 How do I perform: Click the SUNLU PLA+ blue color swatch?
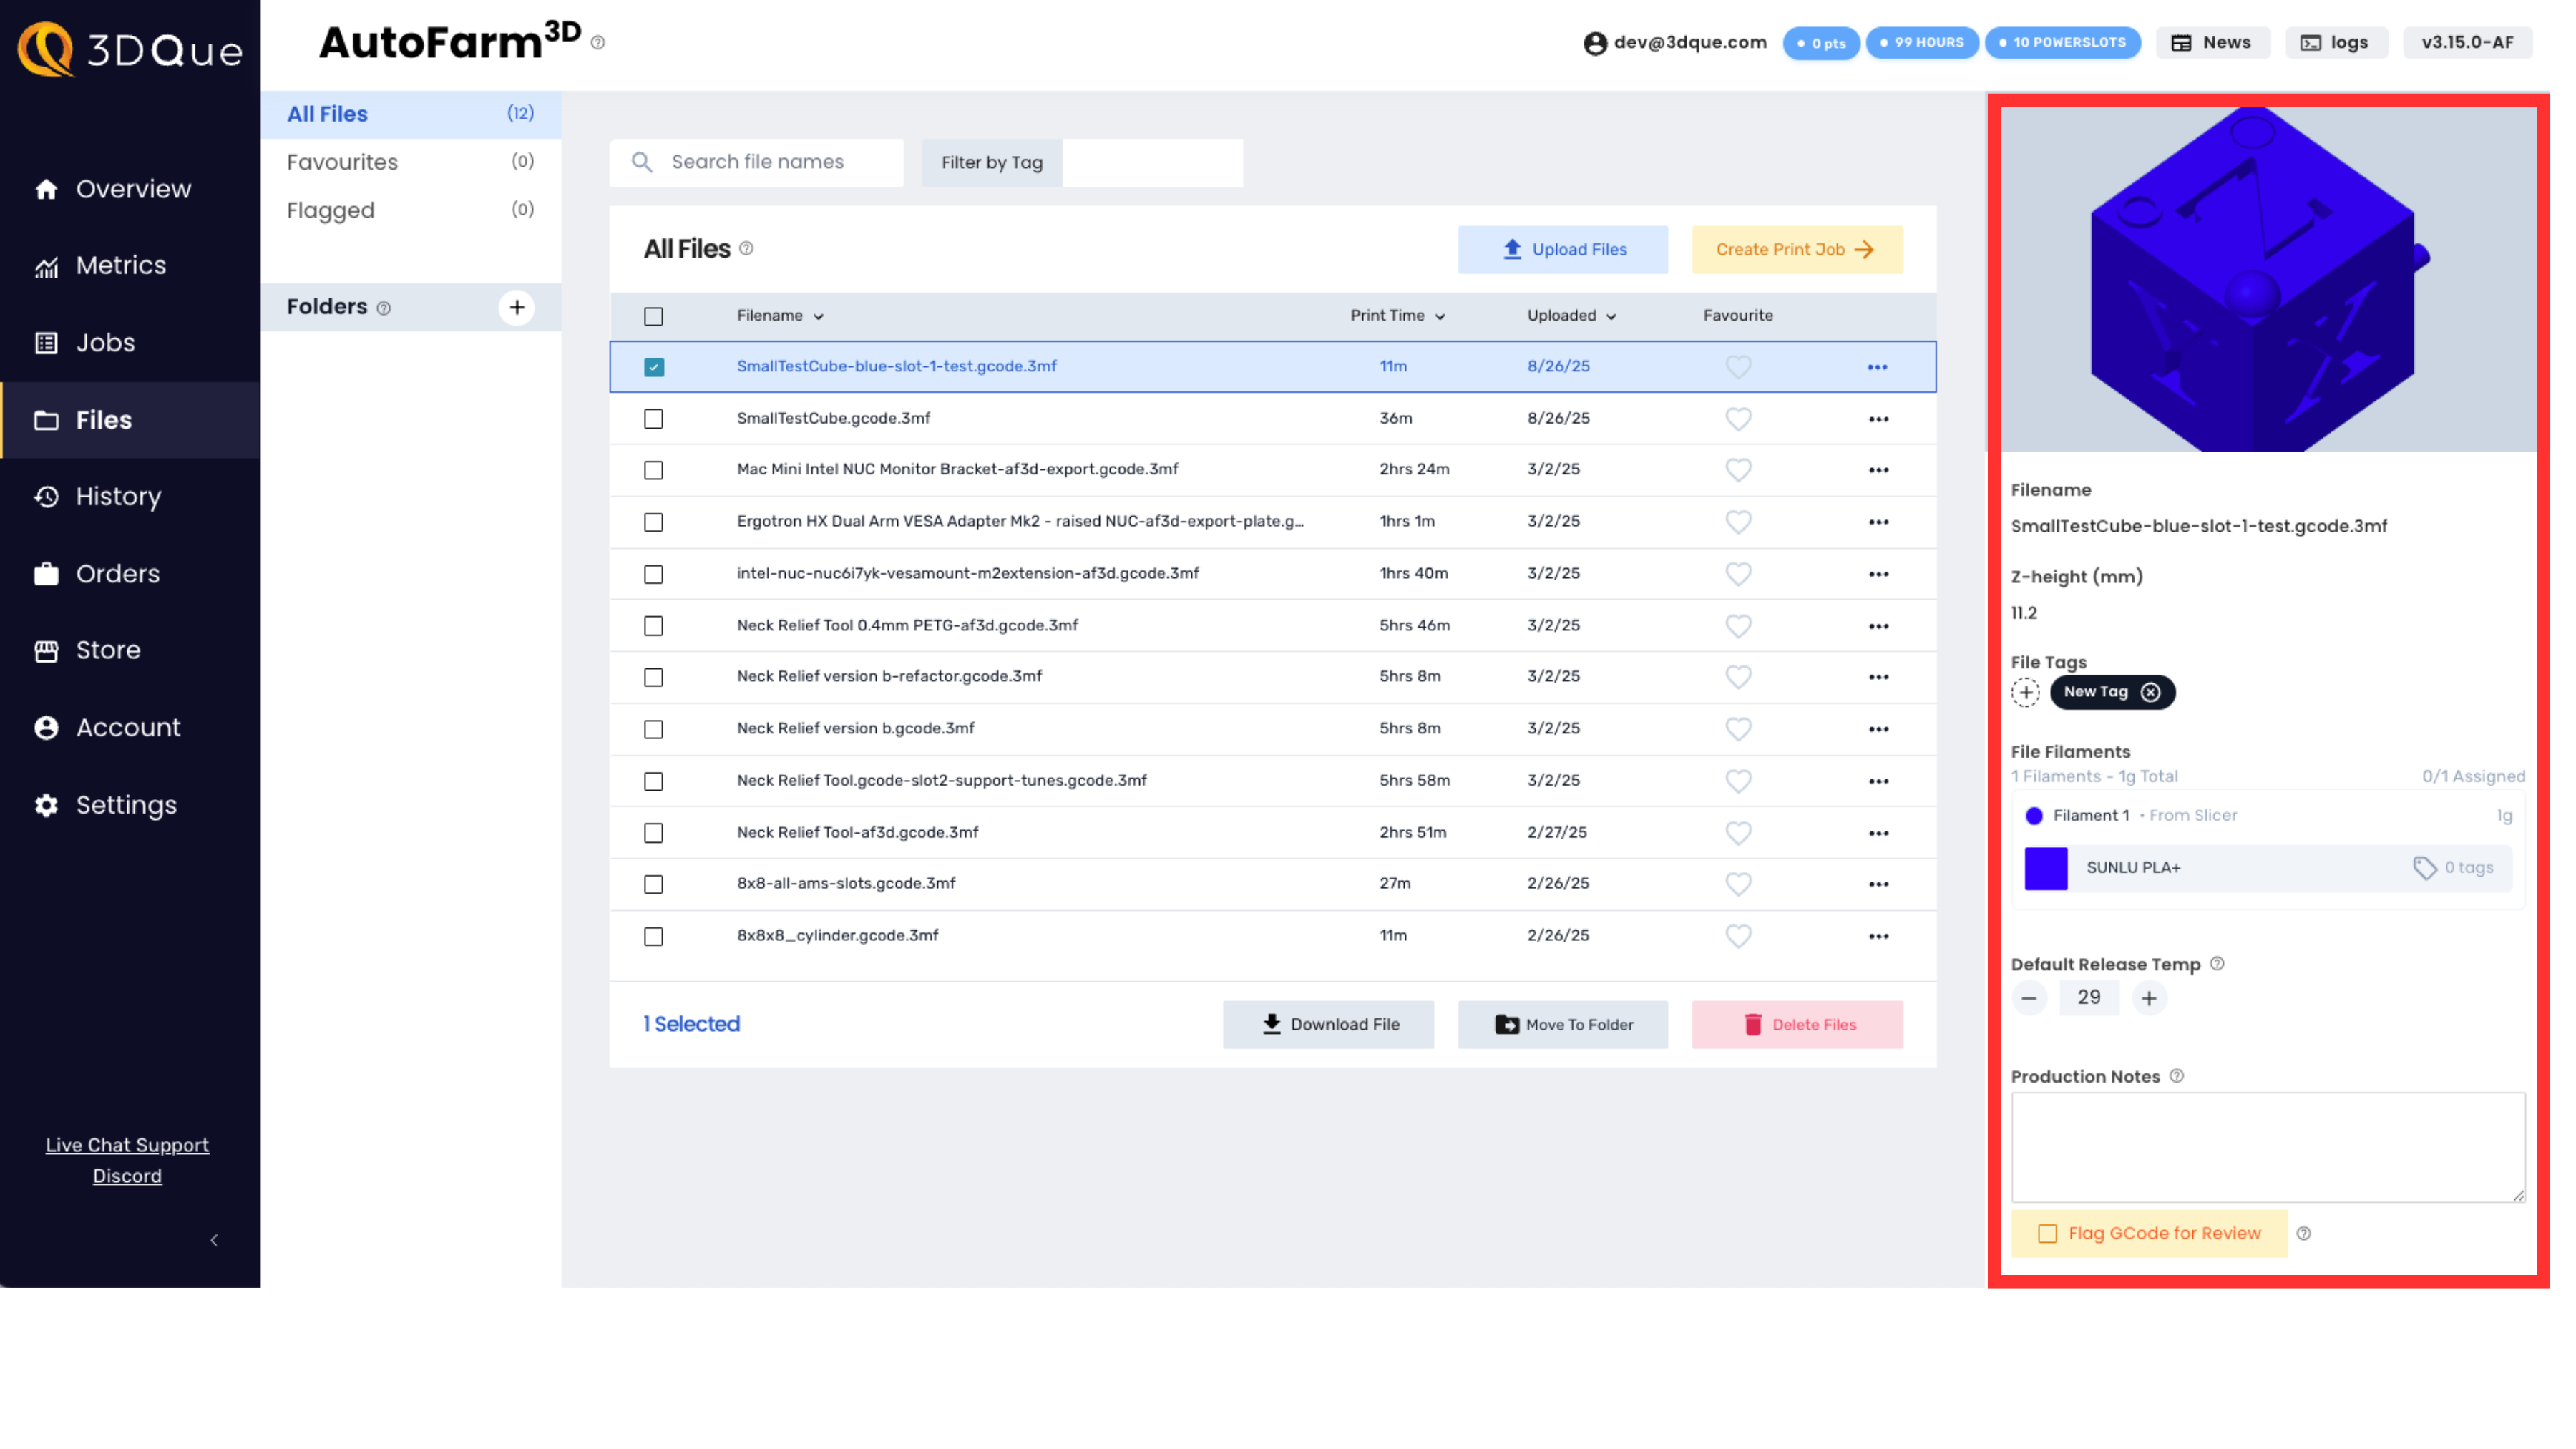[x=2045, y=868]
